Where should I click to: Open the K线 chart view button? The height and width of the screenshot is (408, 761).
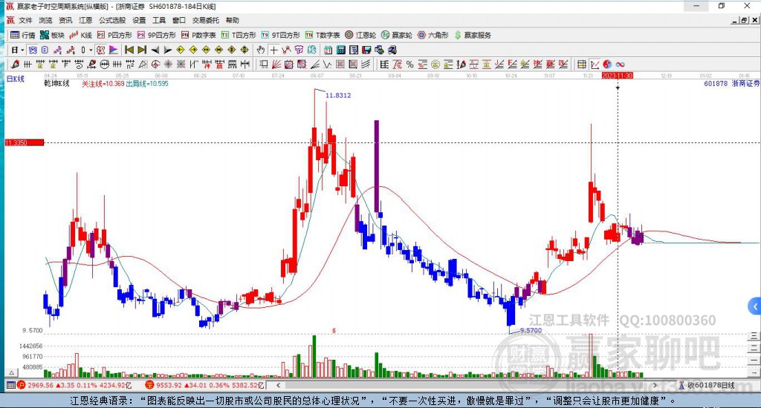point(80,35)
